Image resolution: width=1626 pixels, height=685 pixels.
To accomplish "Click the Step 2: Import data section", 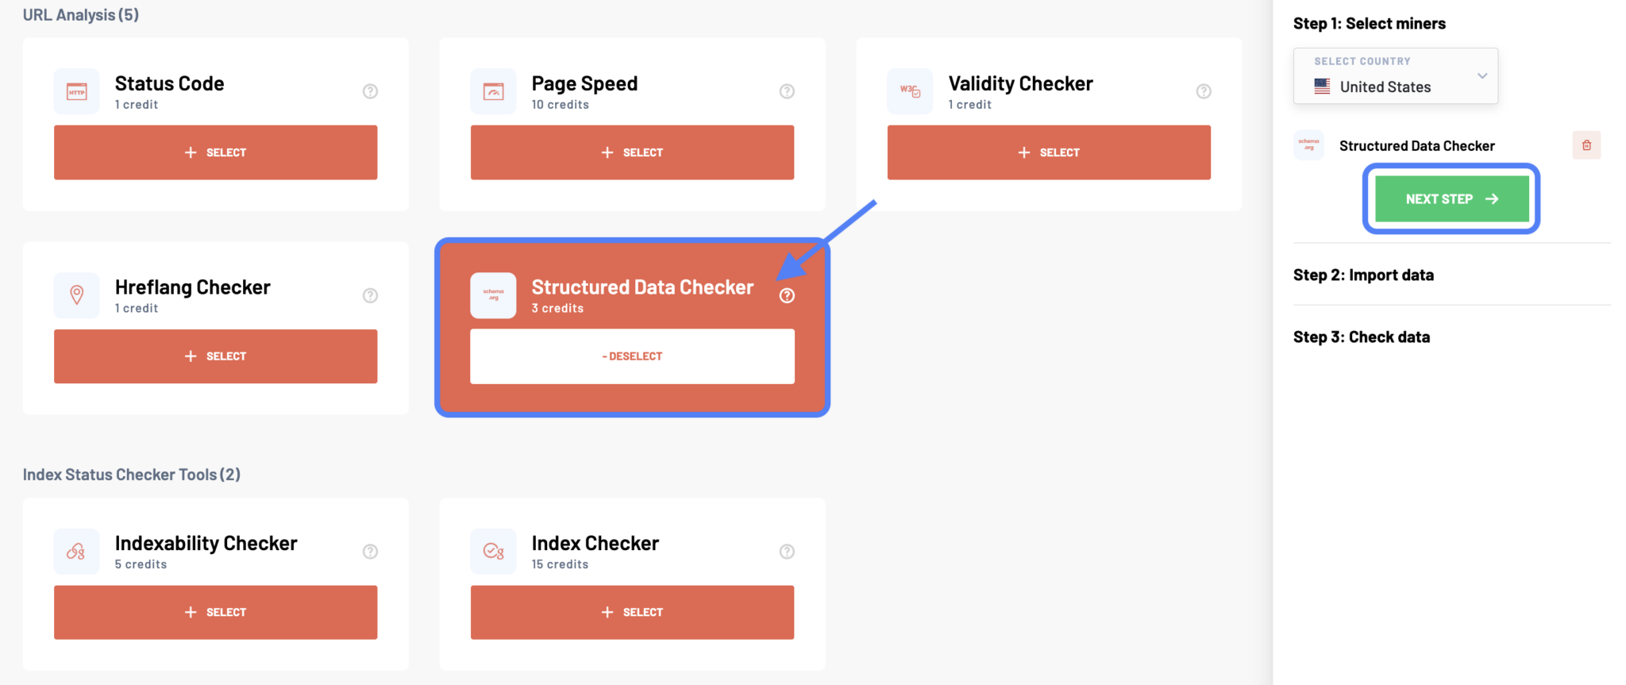I will tap(1363, 274).
